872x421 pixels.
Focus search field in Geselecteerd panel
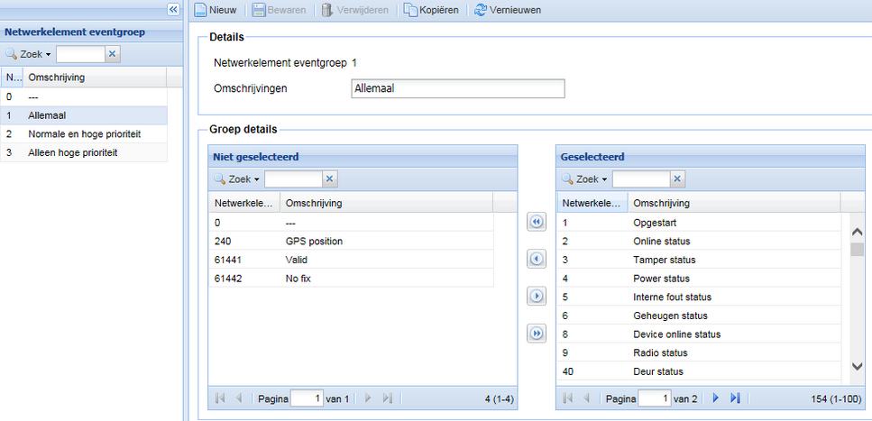(641, 179)
